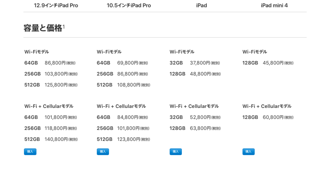Click the 64GB label beside 69,800円
Screen dimensions: 333x173
(x=103, y=63)
